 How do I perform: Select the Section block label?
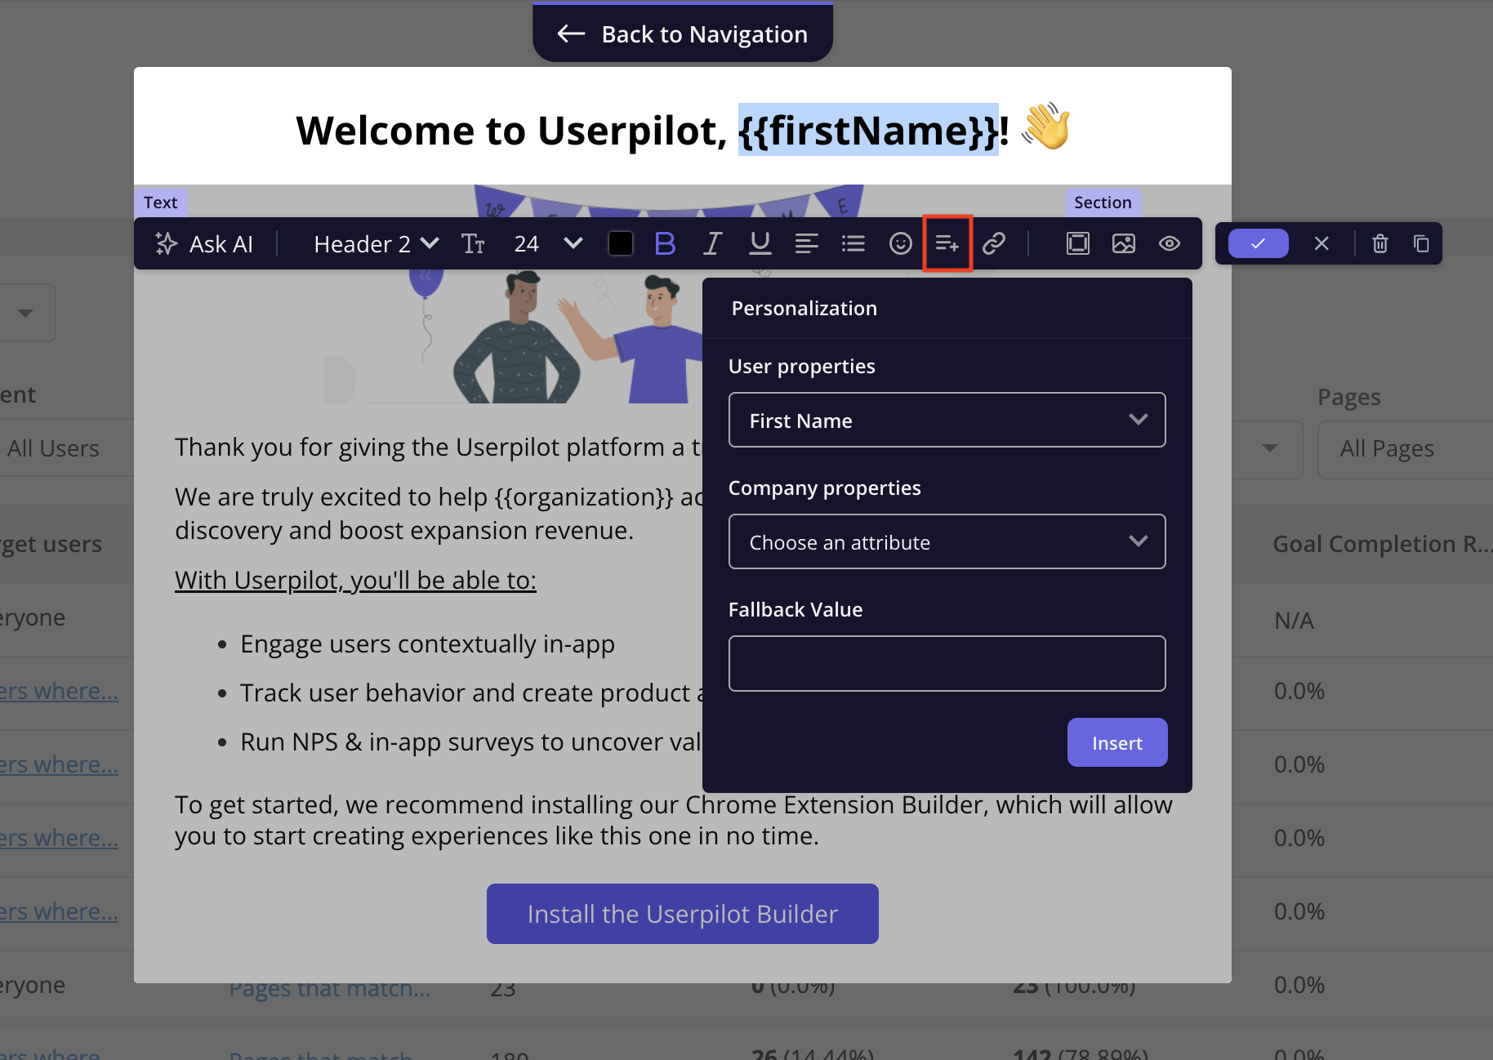1103,203
